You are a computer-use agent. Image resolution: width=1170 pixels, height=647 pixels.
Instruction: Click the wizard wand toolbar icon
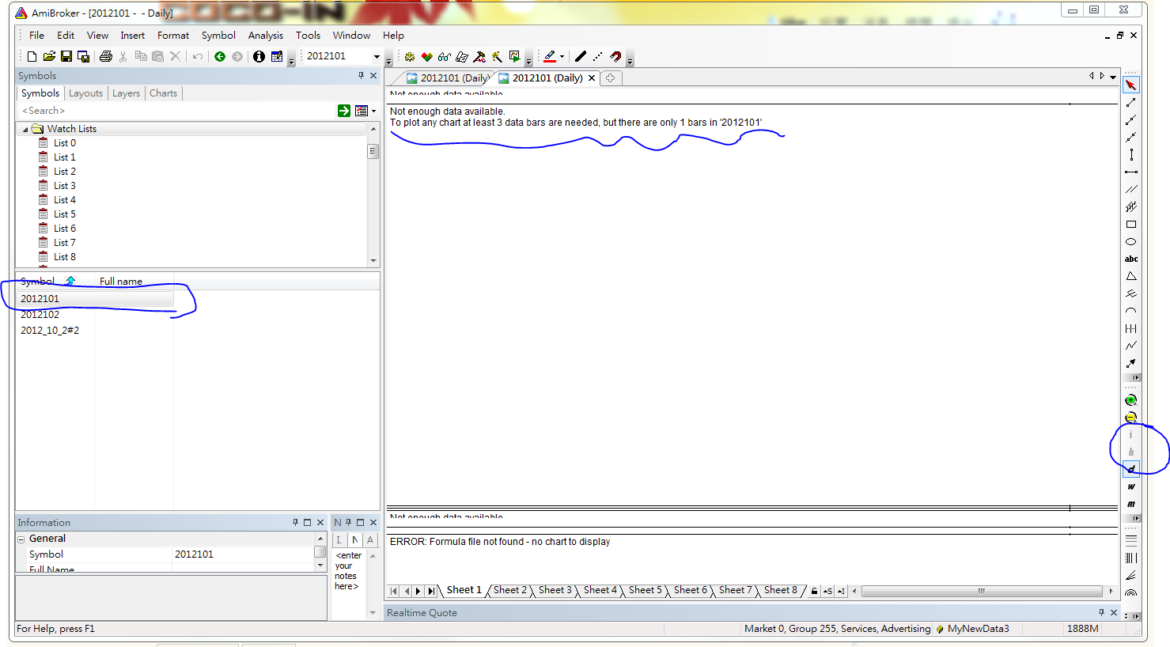coord(497,56)
